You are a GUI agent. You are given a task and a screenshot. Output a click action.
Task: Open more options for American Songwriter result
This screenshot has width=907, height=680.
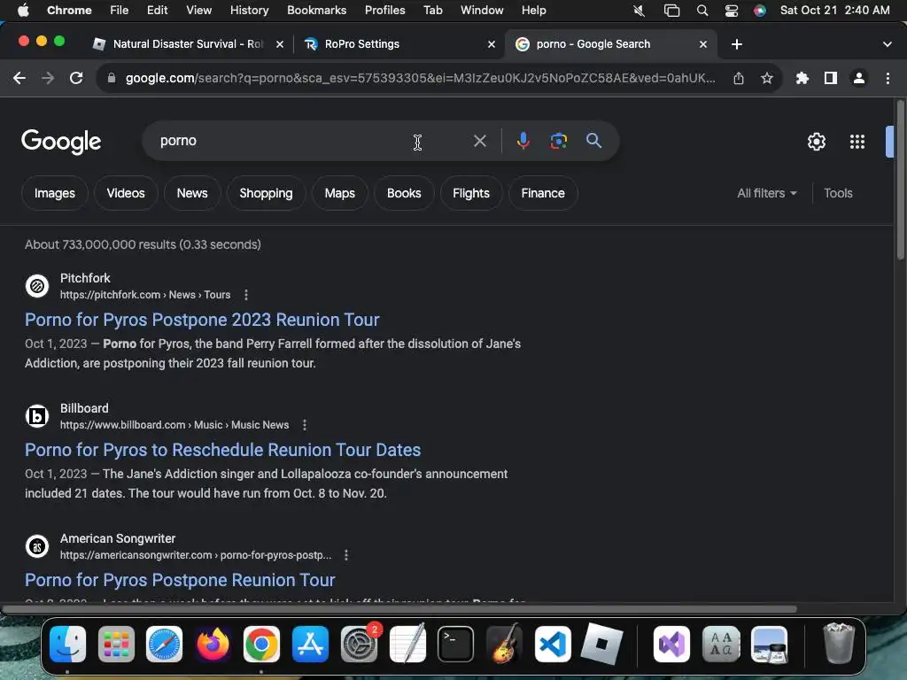pyautogui.click(x=346, y=555)
